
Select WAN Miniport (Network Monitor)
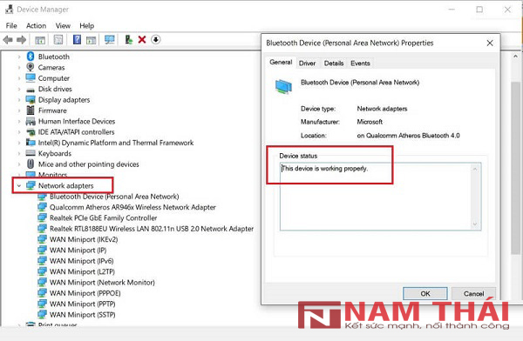pyautogui.click(x=102, y=283)
